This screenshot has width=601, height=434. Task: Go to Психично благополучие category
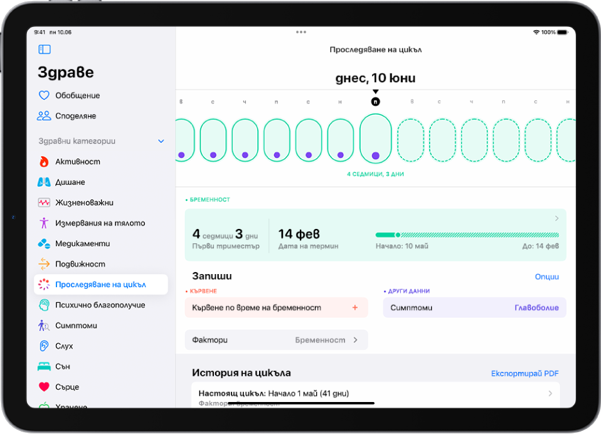click(101, 305)
